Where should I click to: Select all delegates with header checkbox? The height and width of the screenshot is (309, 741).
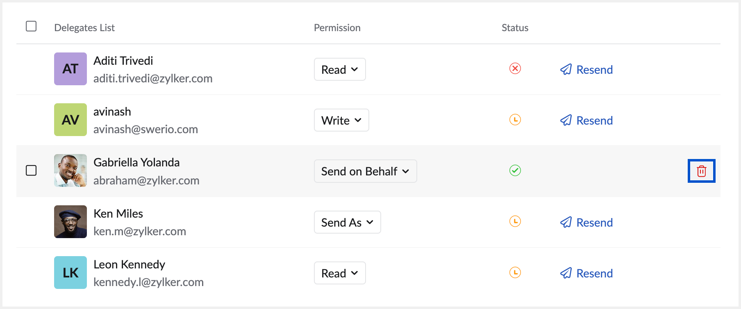tap(31, 26)
